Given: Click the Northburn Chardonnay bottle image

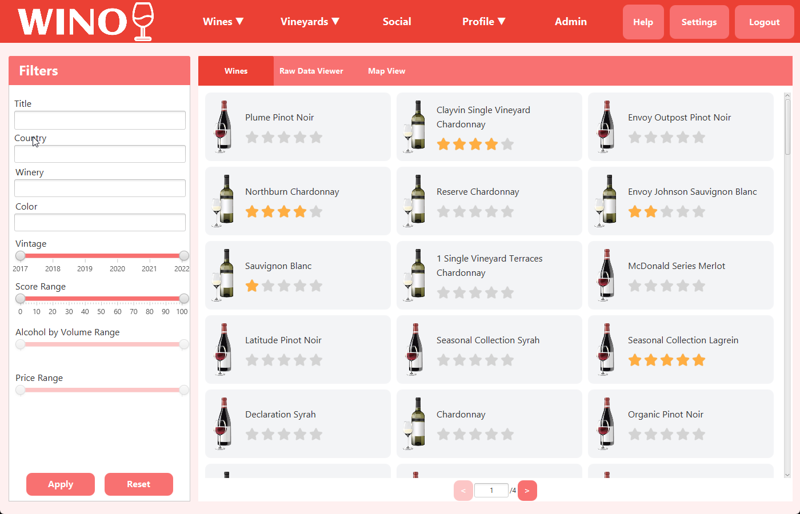Looking at the screenshot, I should pos(223,200).
